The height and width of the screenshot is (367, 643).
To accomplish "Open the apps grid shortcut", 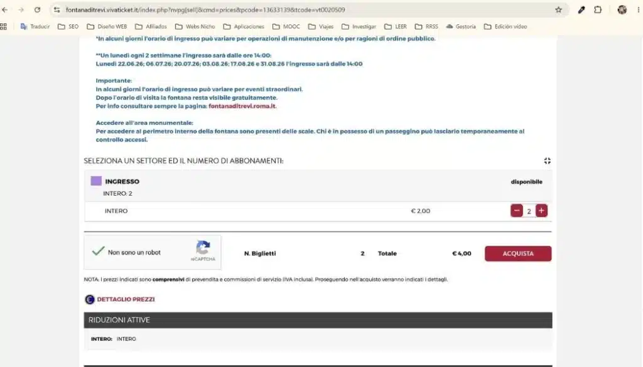I will 4,26.
